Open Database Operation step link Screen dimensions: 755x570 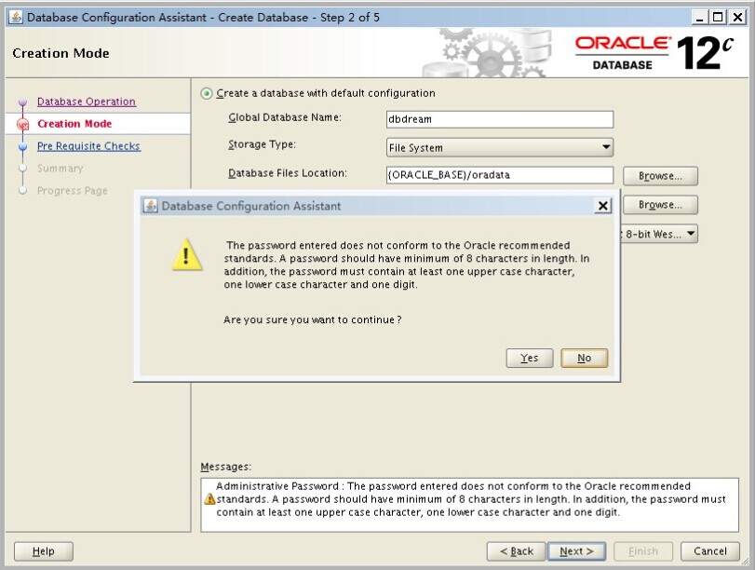click(86, 102)
